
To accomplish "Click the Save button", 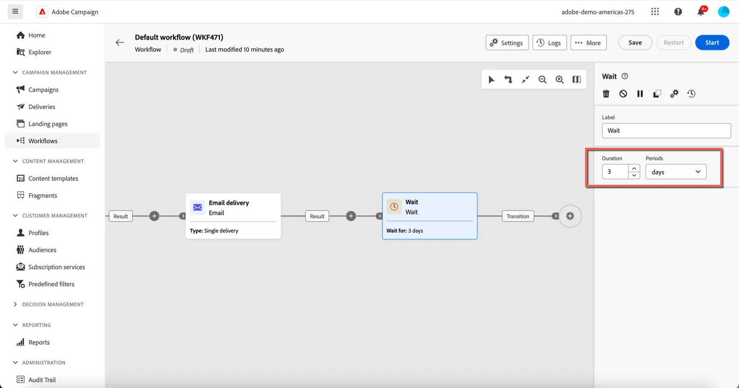I will [635, 42].
